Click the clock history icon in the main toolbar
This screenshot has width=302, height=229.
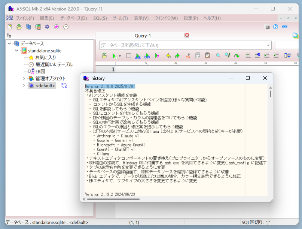pyautogui.click(x=66, y=27)
